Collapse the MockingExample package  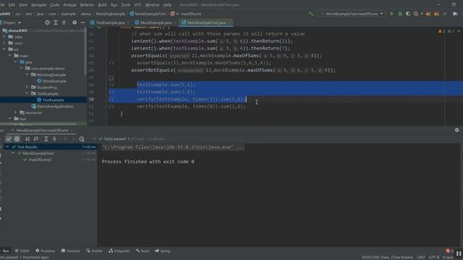[x=27, y=74]
